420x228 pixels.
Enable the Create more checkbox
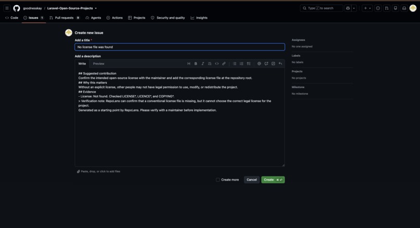(x=218, y=180)
